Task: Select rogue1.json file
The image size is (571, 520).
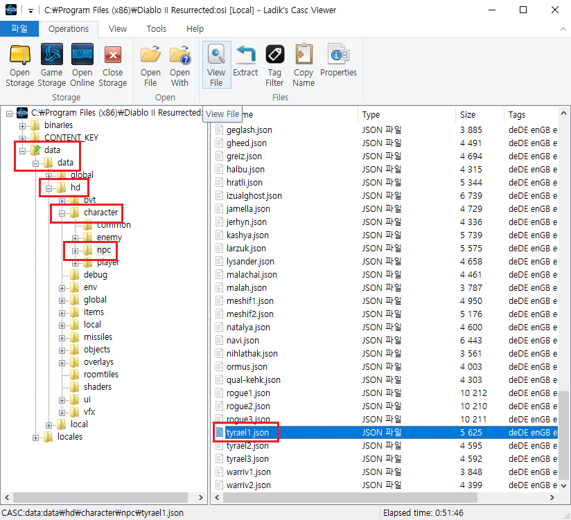Action: (248, 393)
